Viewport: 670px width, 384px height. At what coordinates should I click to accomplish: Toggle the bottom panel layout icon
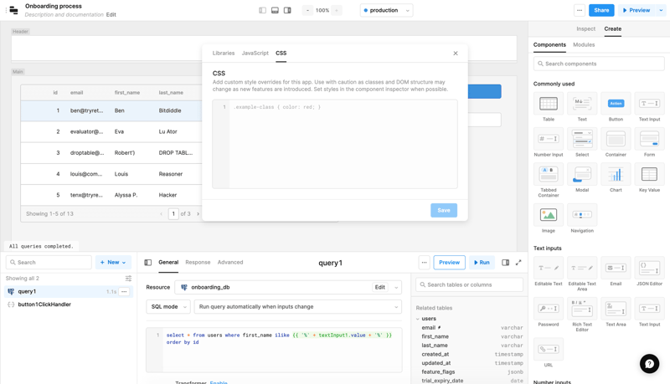click(275, 10)
